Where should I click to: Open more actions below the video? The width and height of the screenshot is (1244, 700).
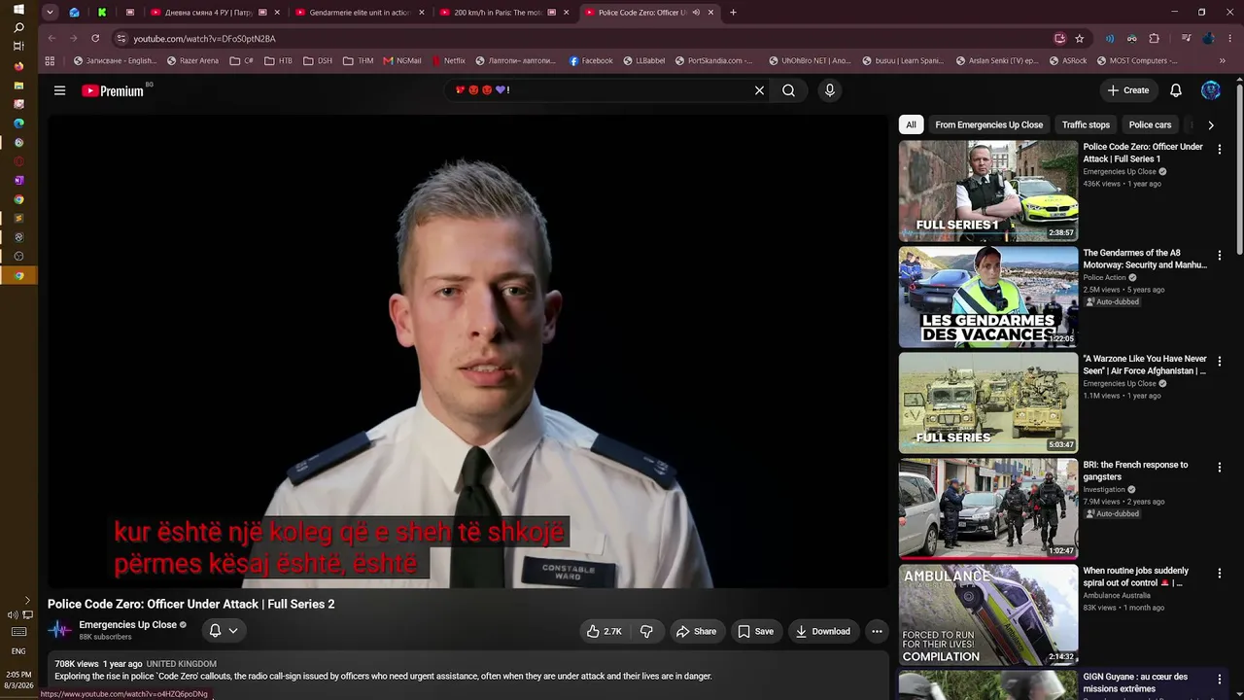(x=877, y=631)
